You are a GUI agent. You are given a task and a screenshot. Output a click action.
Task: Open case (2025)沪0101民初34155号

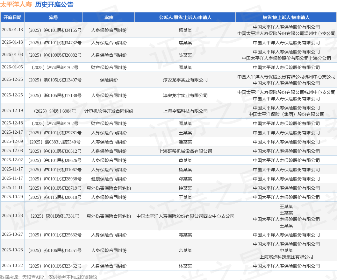[55, 30]
